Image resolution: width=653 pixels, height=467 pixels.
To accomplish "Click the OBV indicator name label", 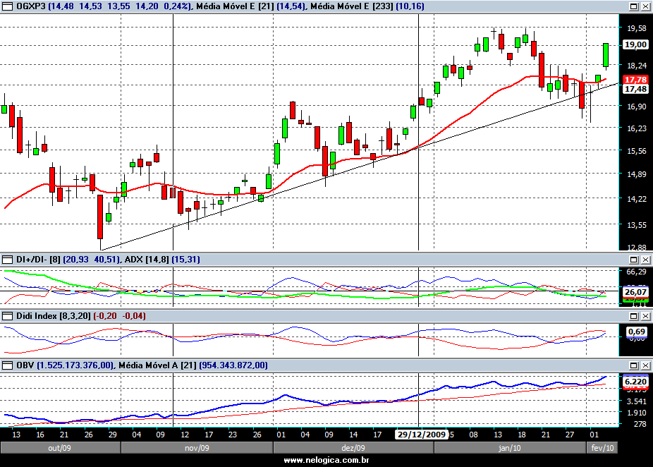I will [25, 365].
